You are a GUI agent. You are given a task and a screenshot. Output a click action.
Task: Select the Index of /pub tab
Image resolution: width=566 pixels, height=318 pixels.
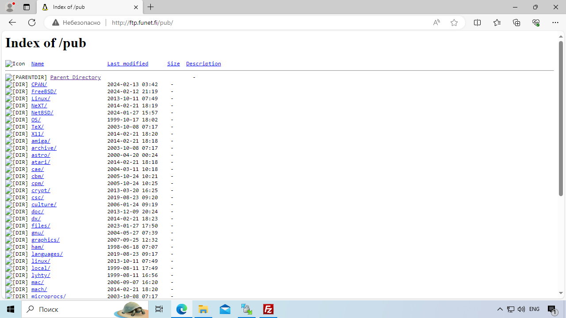tap(90, 7)
